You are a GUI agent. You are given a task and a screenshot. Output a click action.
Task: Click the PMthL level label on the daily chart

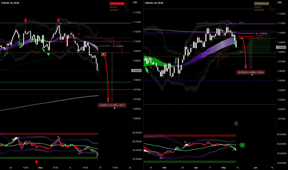241,52
